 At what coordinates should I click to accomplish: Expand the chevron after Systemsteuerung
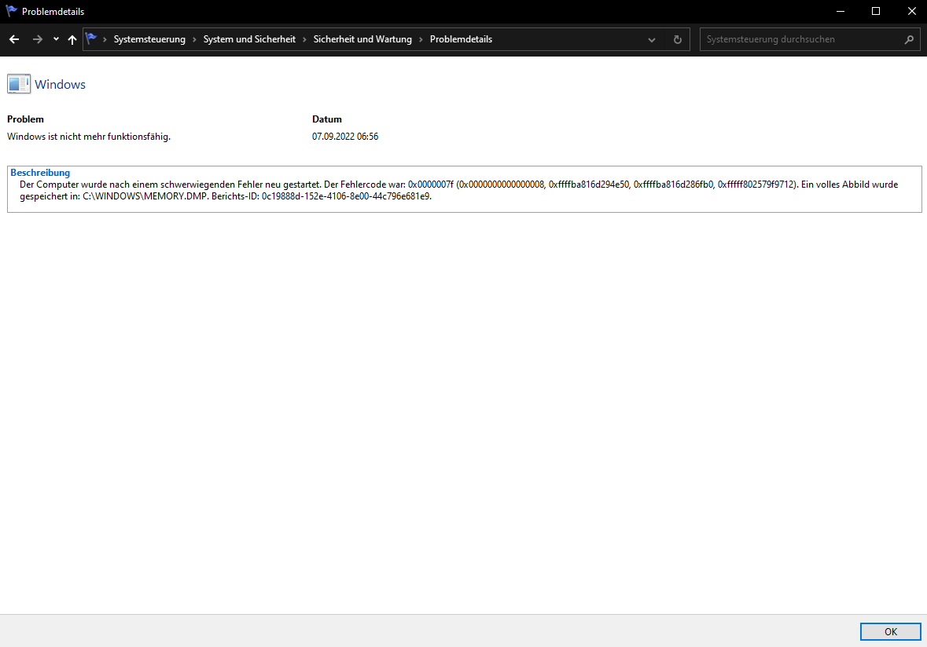(194, 39)
